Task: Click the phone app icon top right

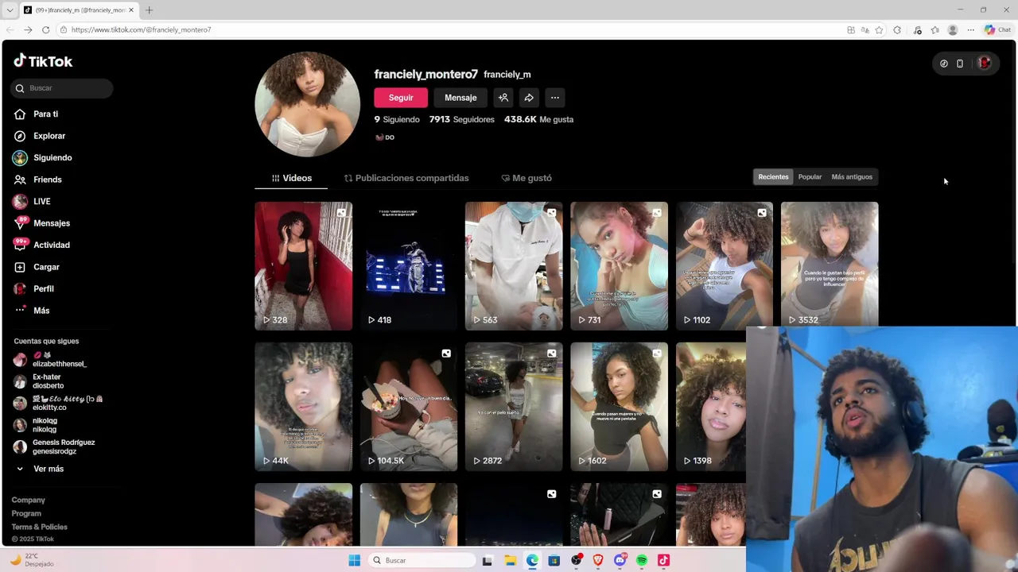Action: (x=960, y=64)
